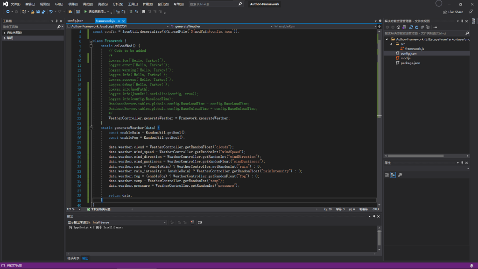Click the notification bell in status bar

pos(471,266)
